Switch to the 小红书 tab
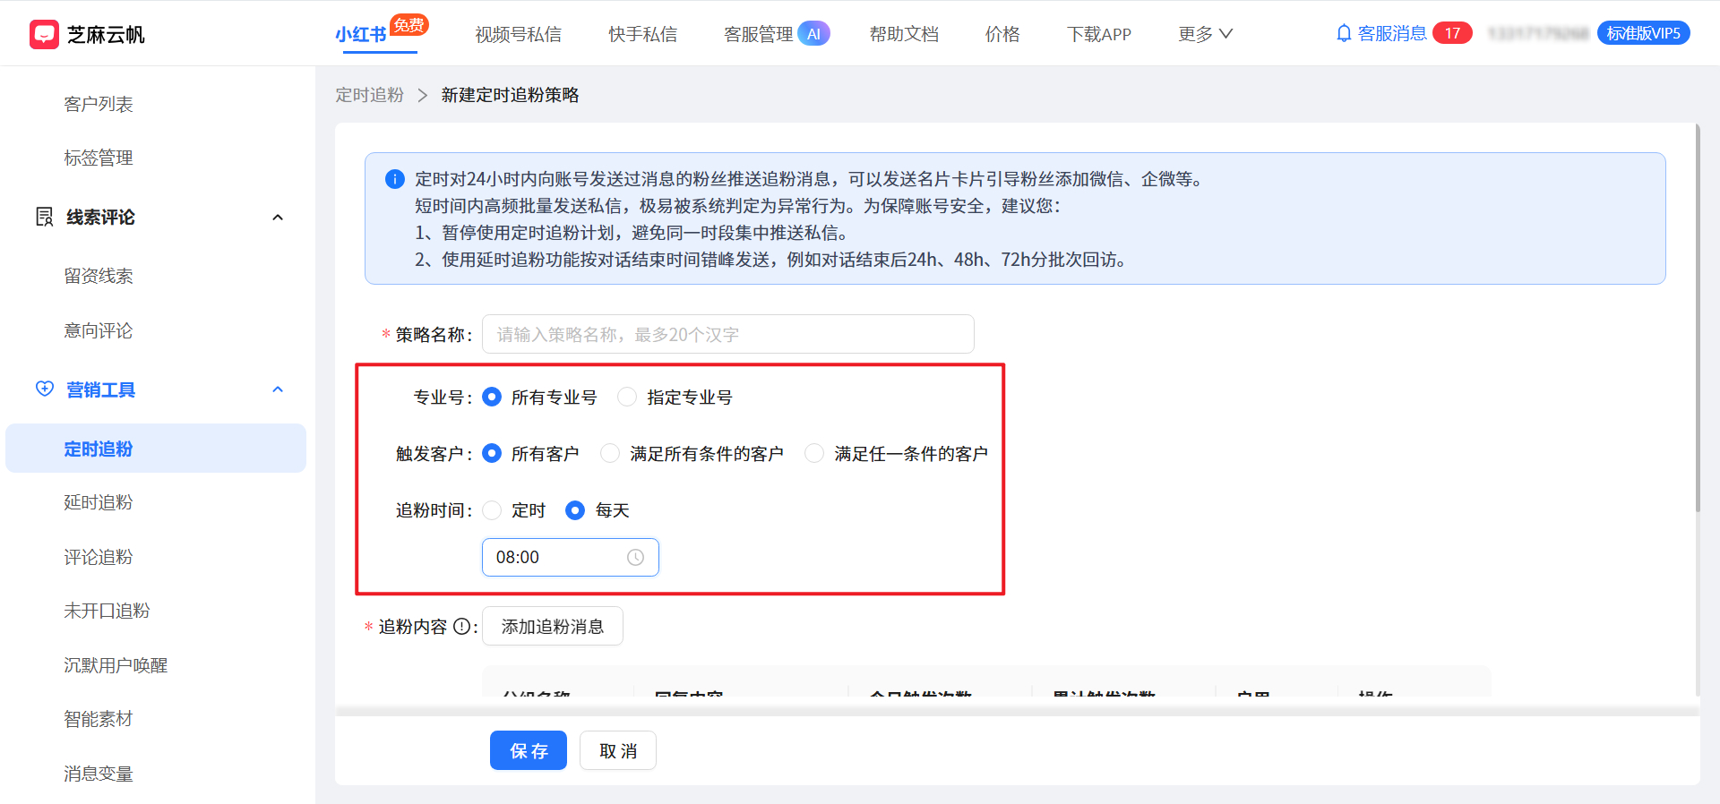This screenshot has height=804, width=1720. click(361, 34)
